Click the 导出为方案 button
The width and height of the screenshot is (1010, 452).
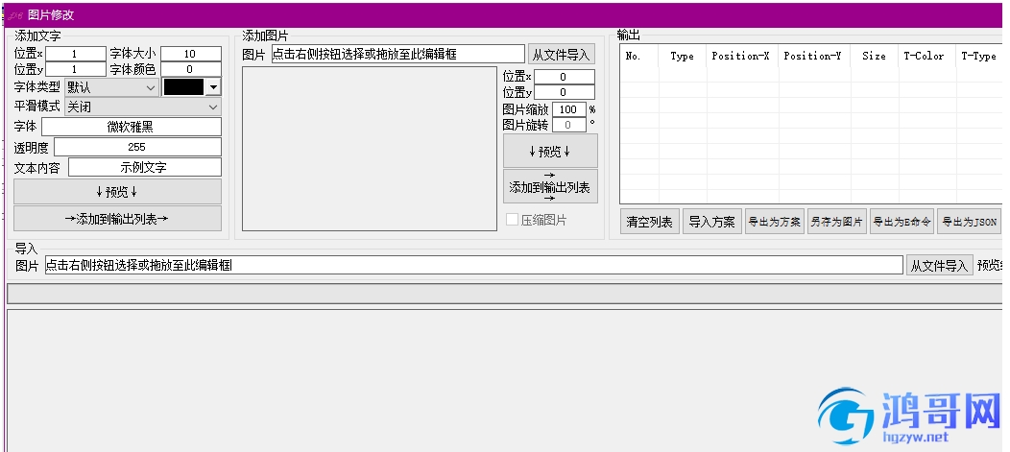click(774, 222)
